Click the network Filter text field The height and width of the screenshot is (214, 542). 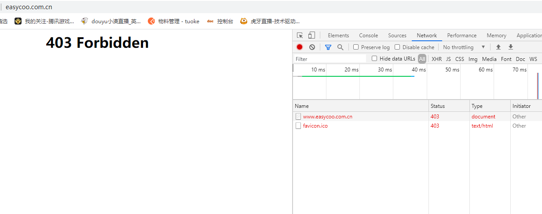tap(330, 59)
